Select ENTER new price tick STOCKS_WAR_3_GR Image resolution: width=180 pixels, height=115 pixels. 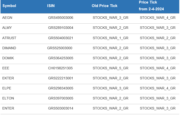[158, 108]
